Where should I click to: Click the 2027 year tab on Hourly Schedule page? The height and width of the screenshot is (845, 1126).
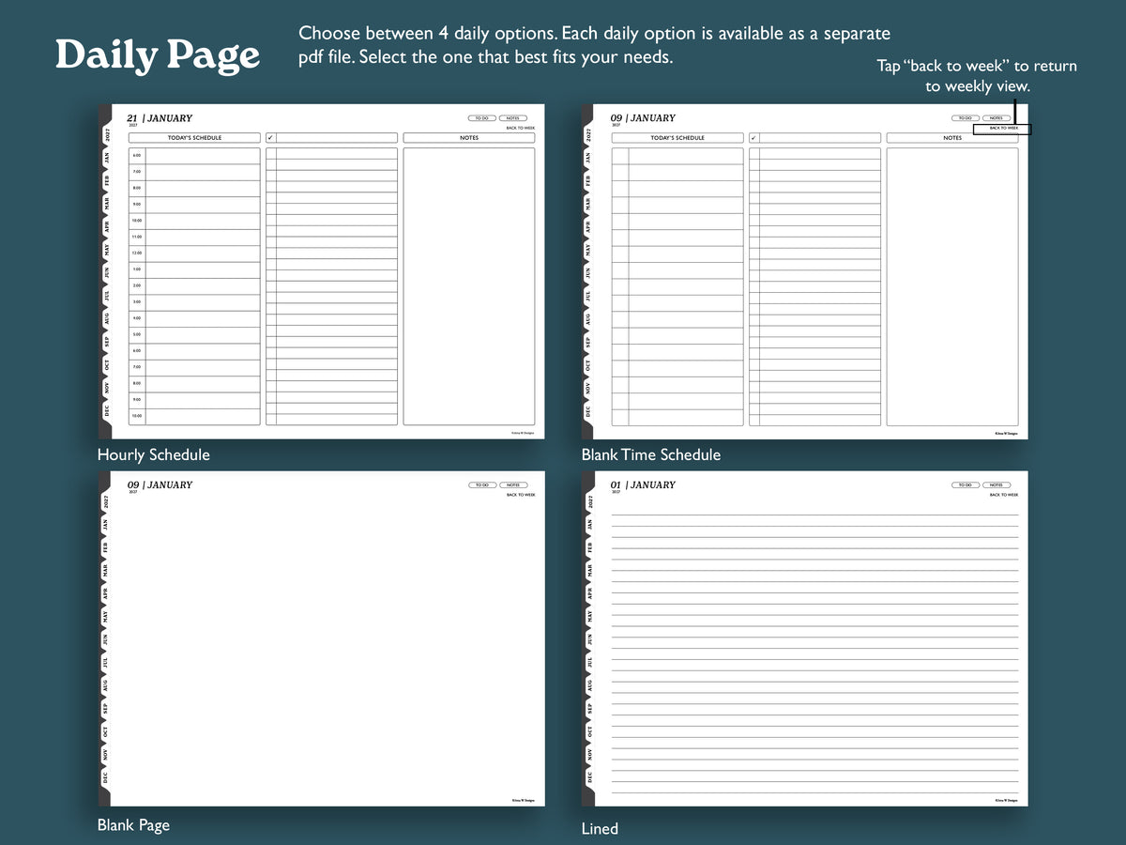tap(106, 135)
